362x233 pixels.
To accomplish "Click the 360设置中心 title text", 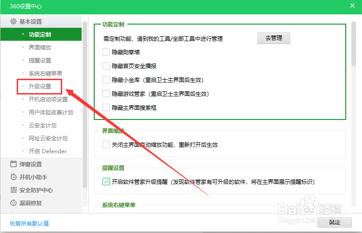I will 26,6.
